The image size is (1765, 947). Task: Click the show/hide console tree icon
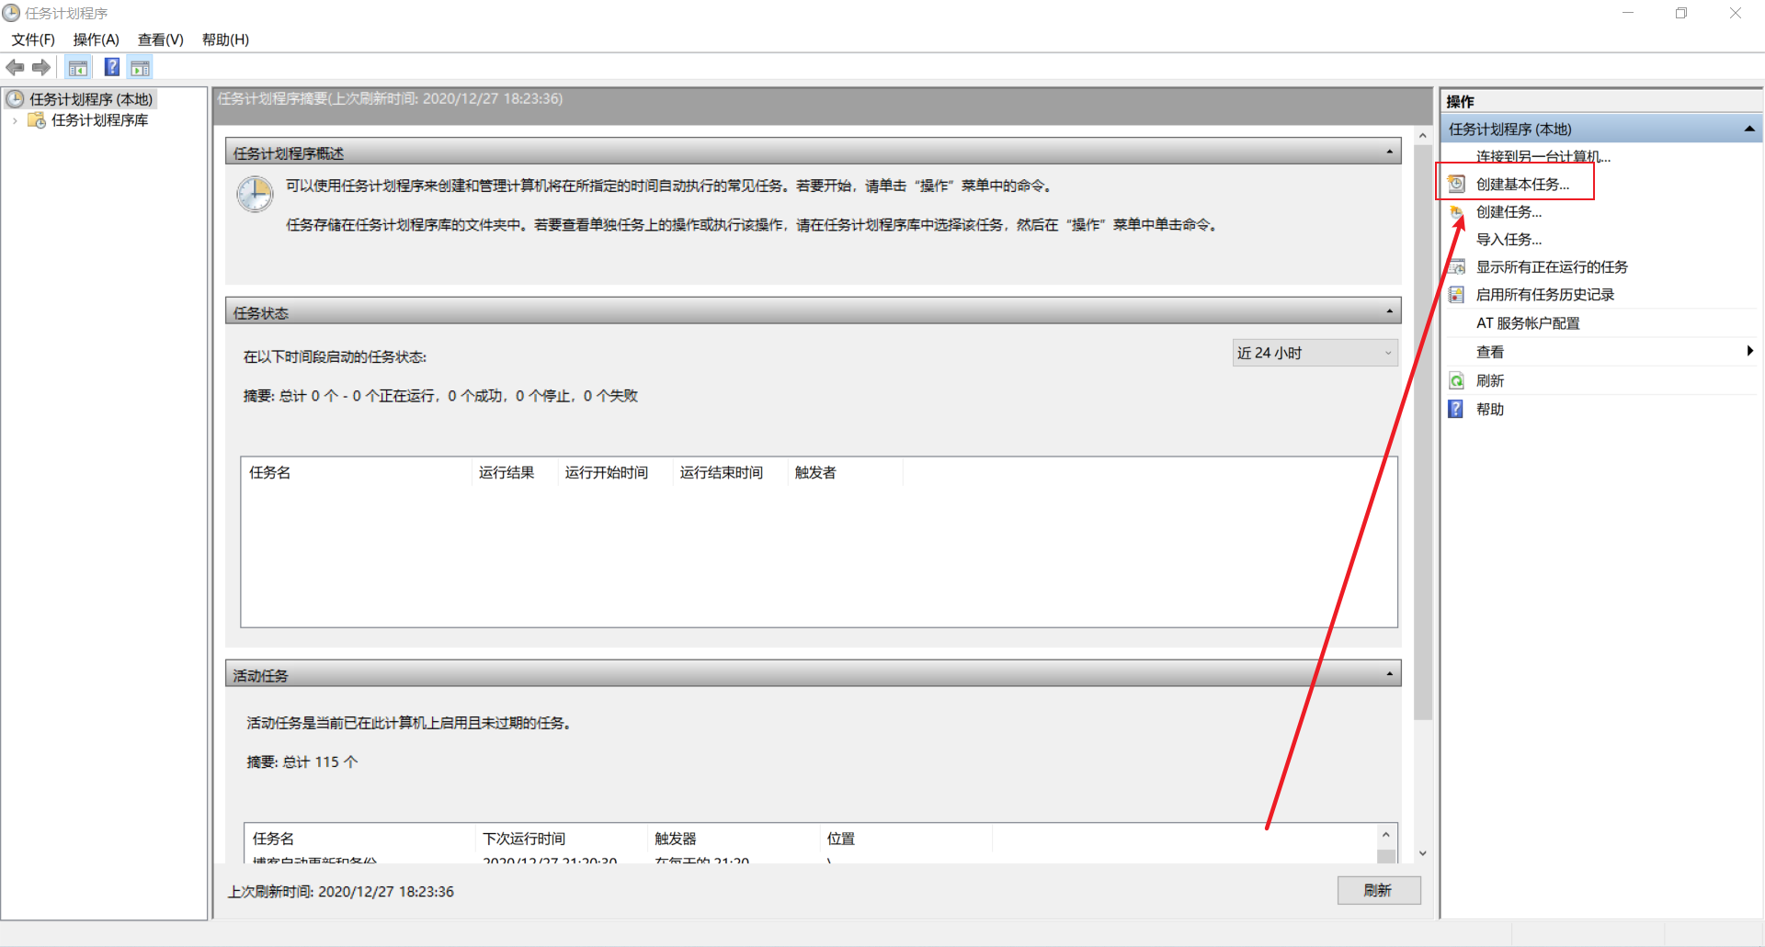click(78, 67)
